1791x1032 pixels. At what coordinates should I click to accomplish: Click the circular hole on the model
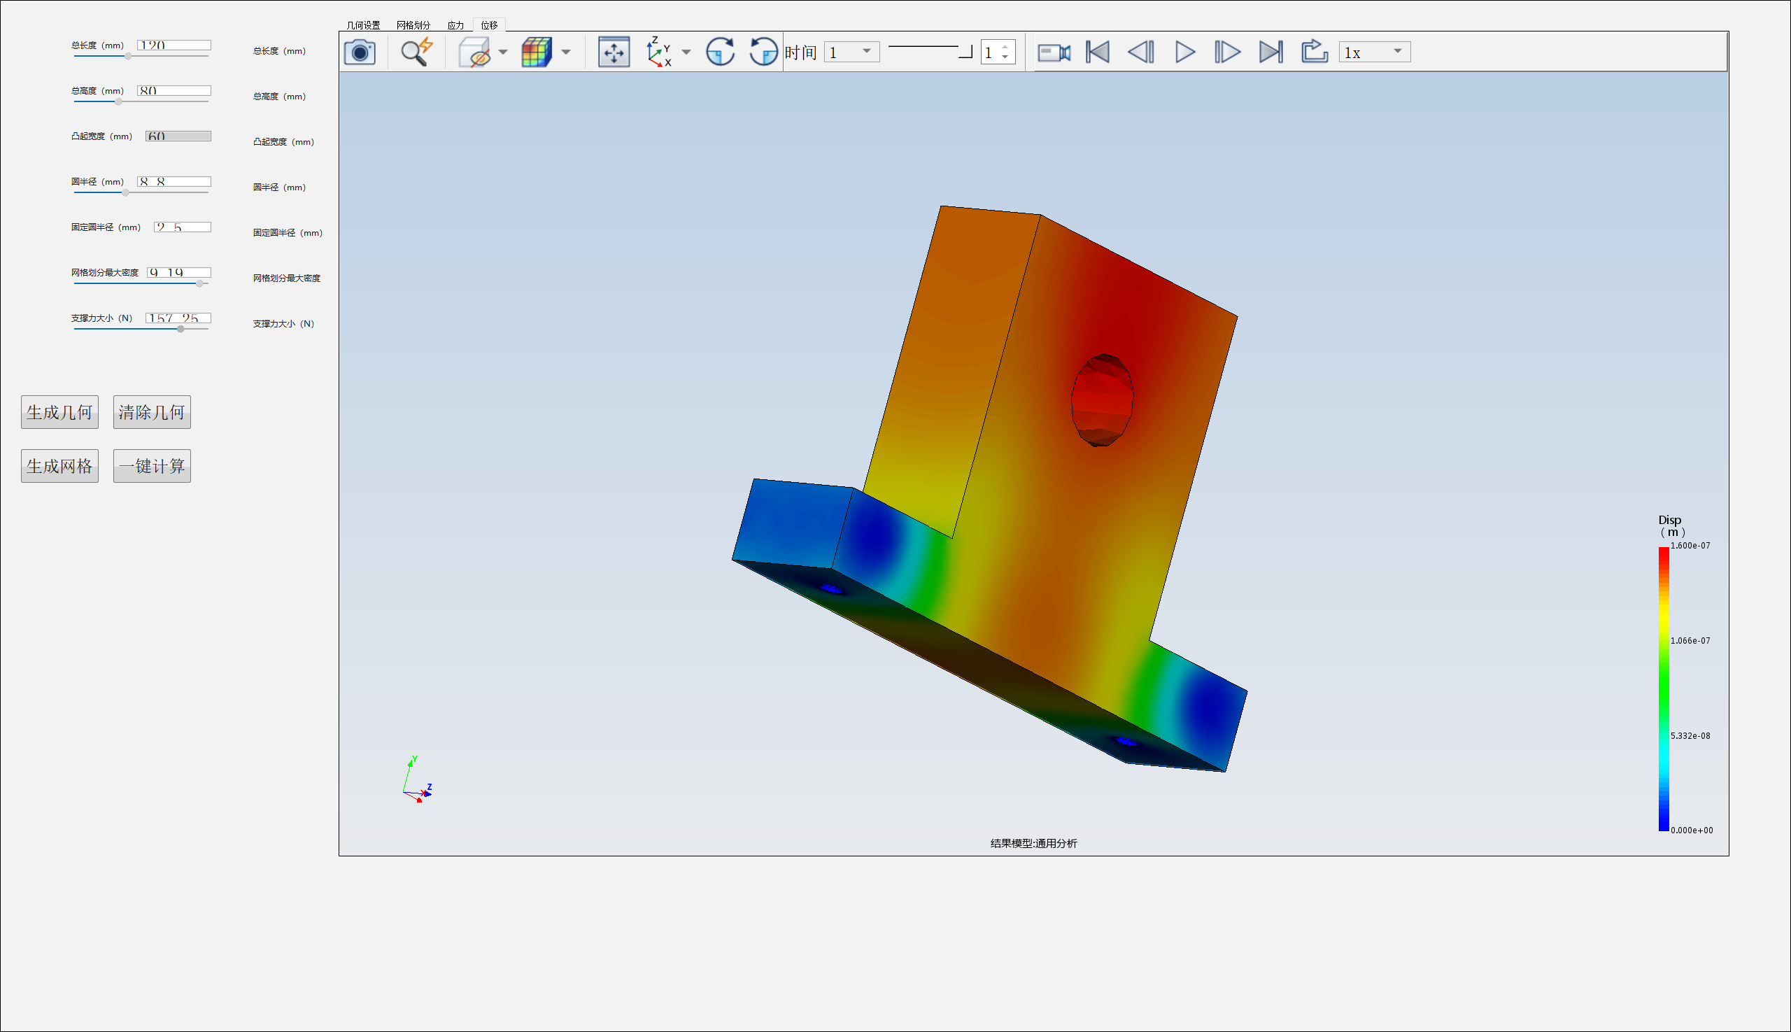pos(1102,400)
